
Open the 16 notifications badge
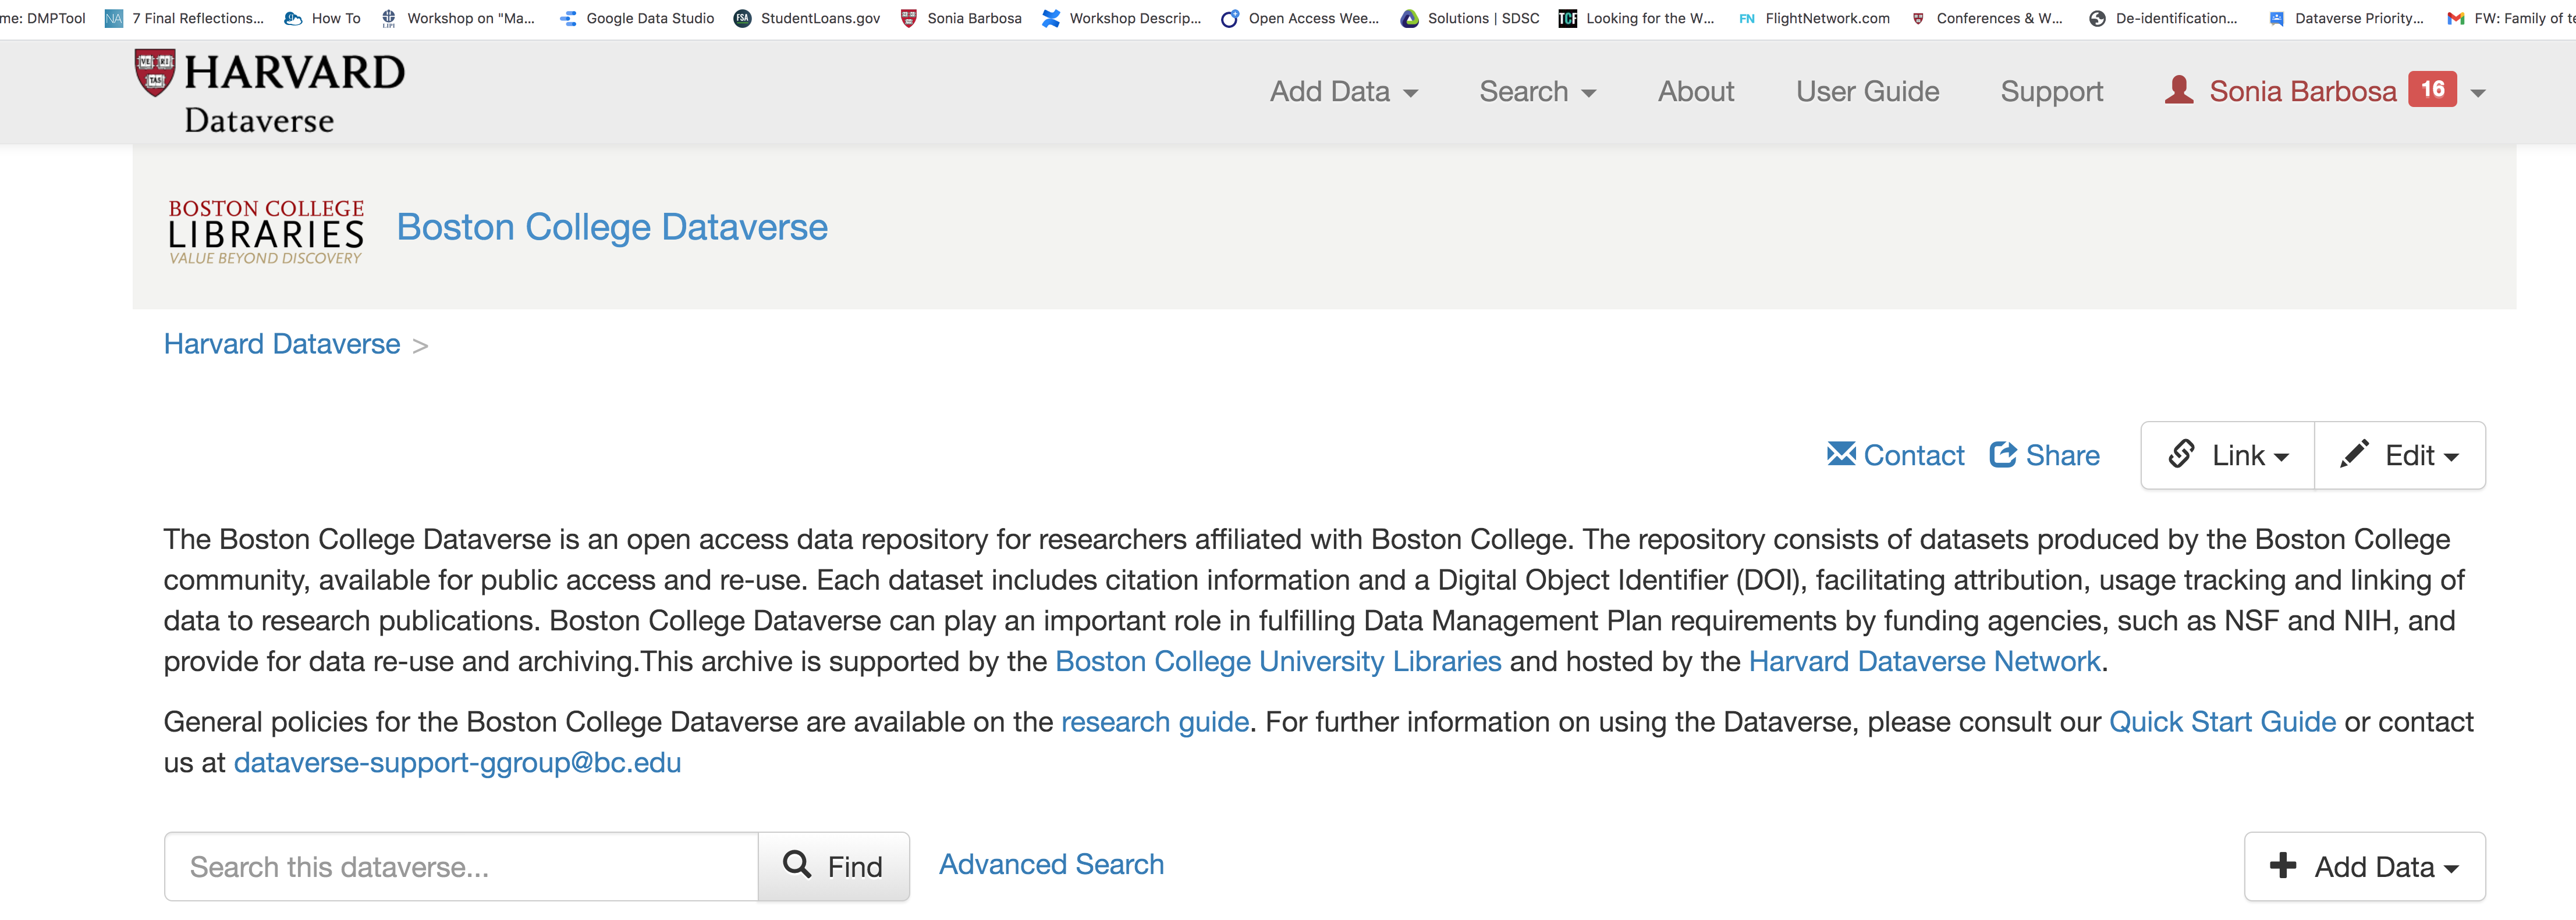[2432, 89]
